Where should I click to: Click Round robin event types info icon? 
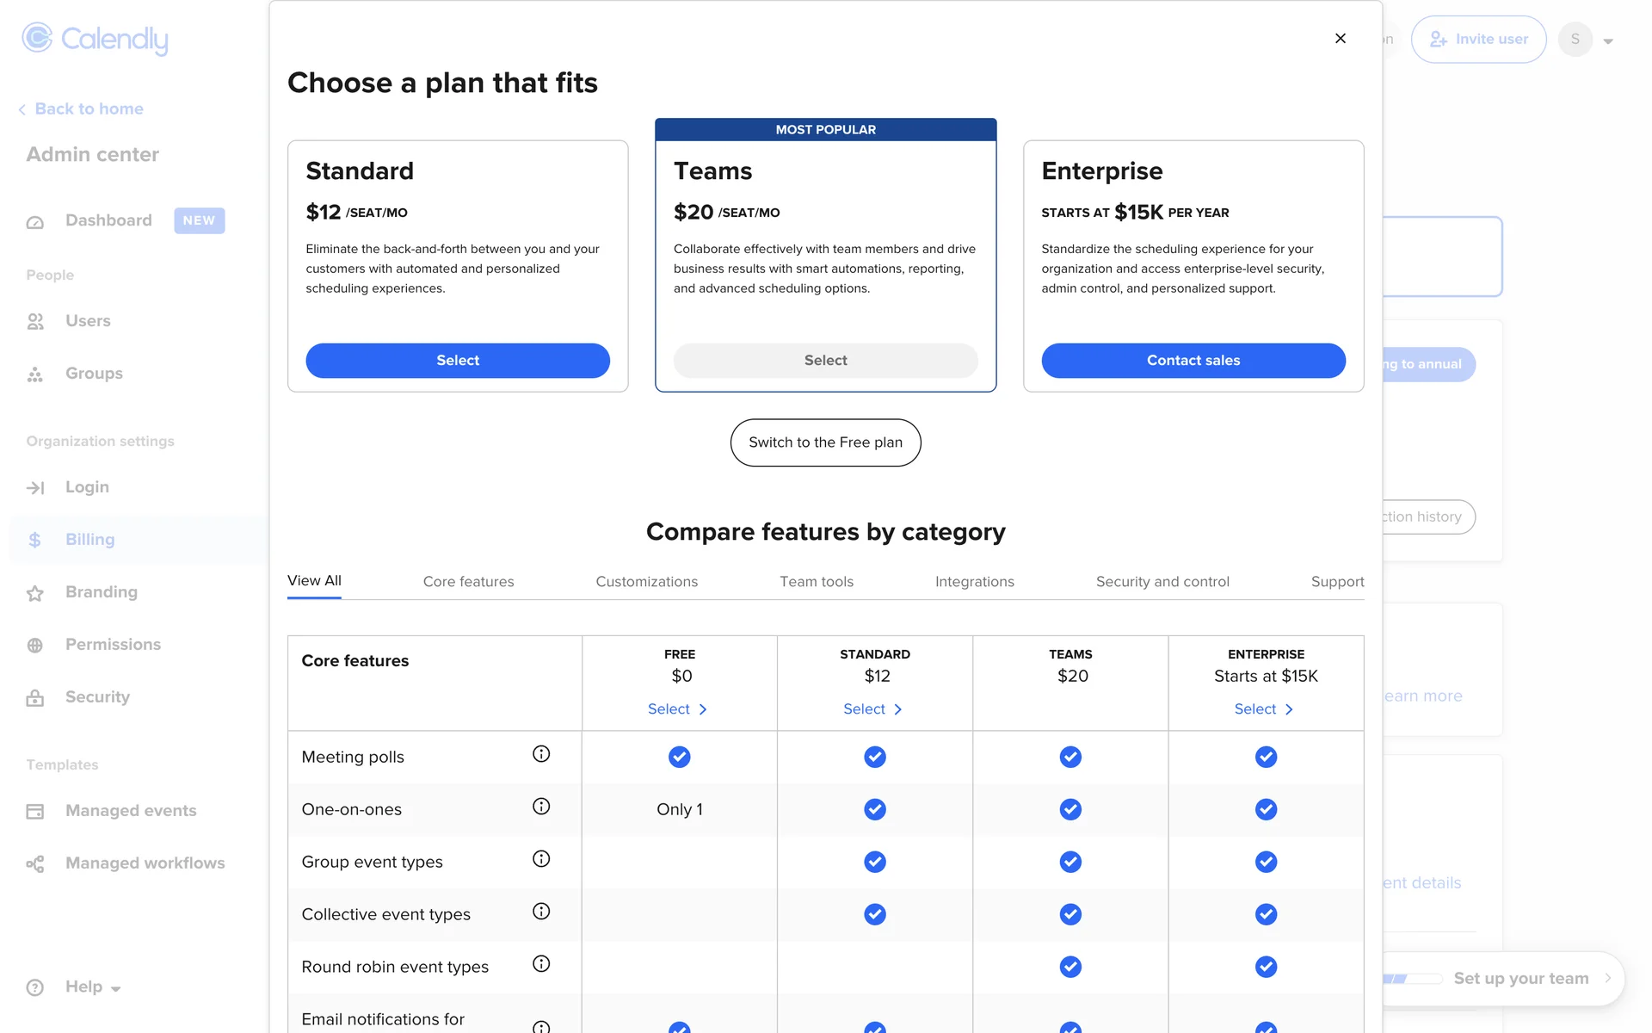point(541,964)
